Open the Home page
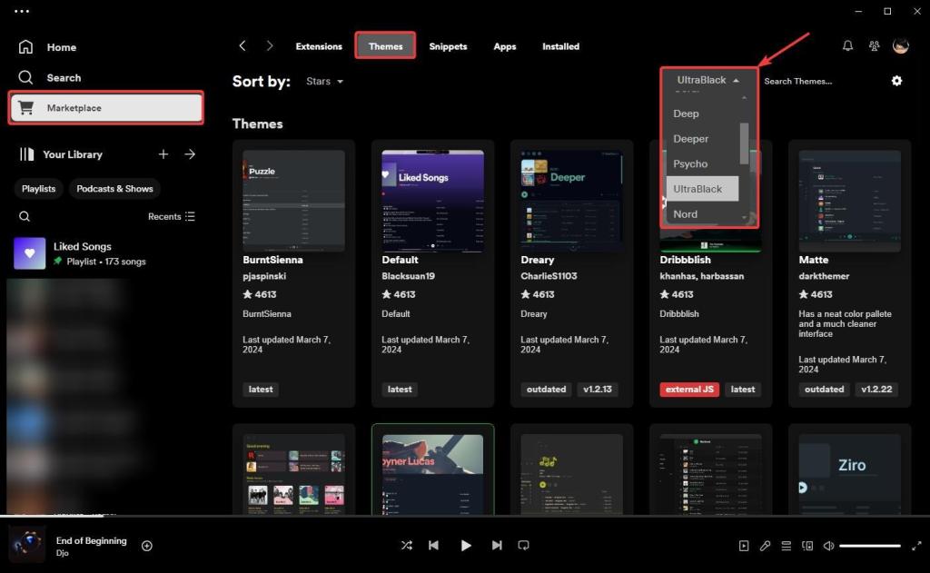Image resolution: width=930 pixels, height=573 pixels. point(47,47)
